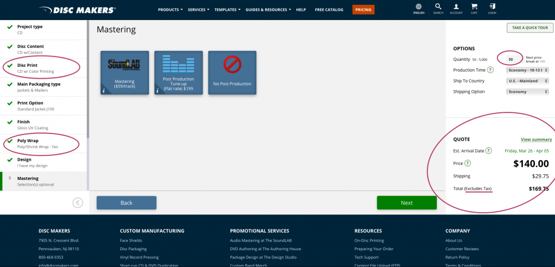Click the View summary link

[x=535, y=139]
